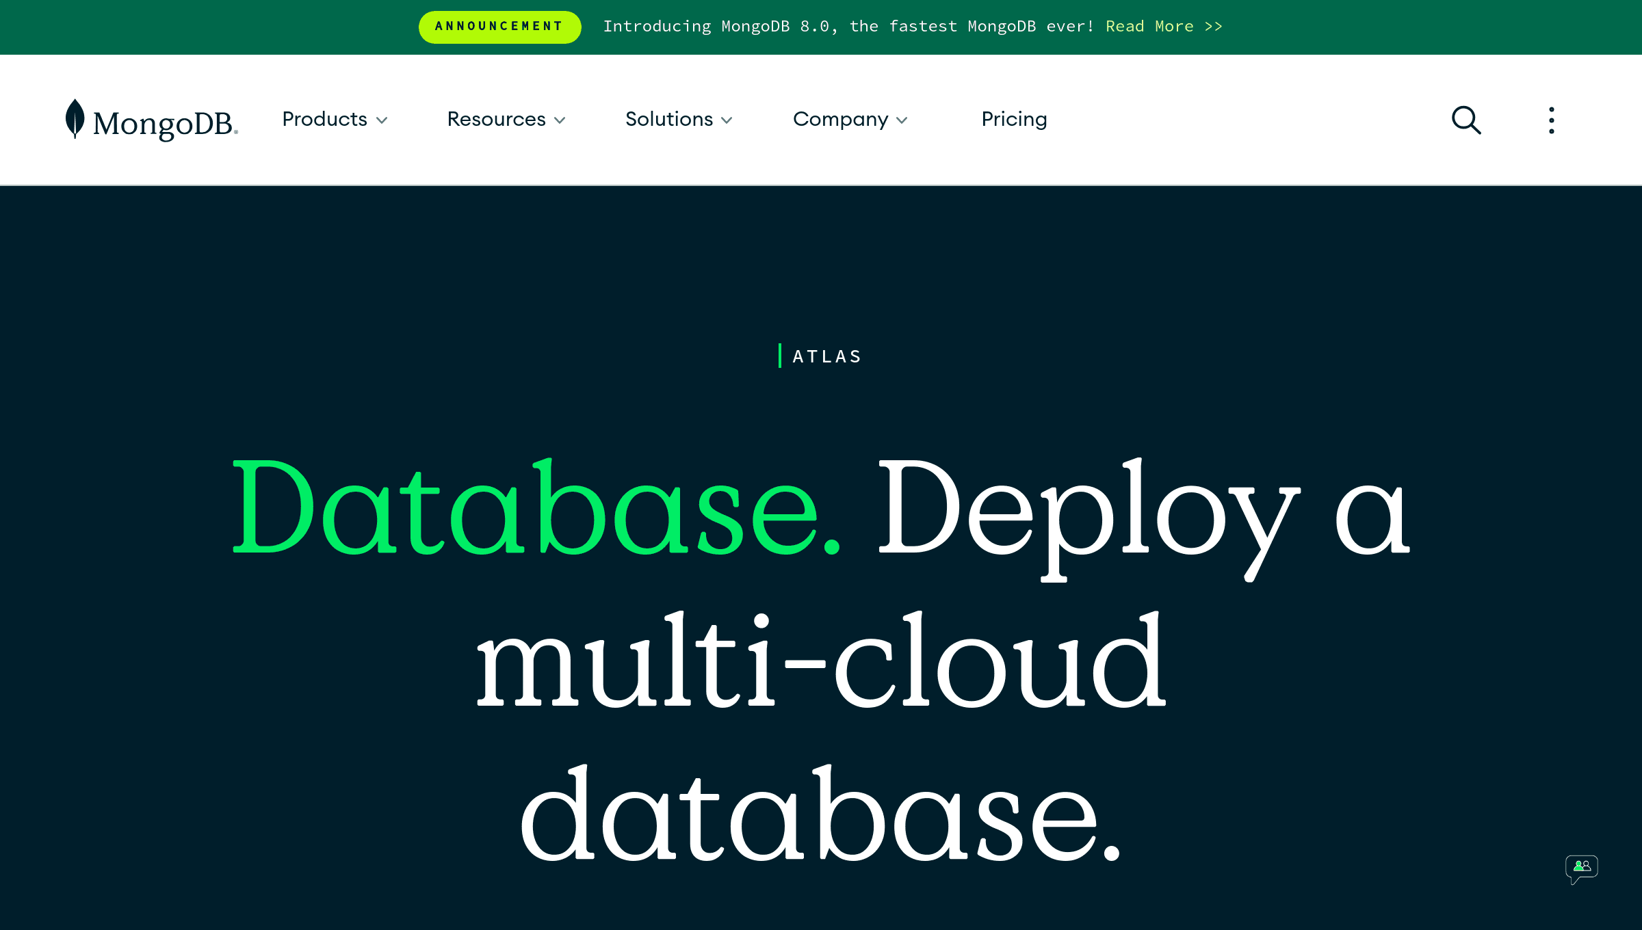This screenshot has height=930, width=1642.
Task: Click the Read More announcement link
Action: (x=1164, y=27)
